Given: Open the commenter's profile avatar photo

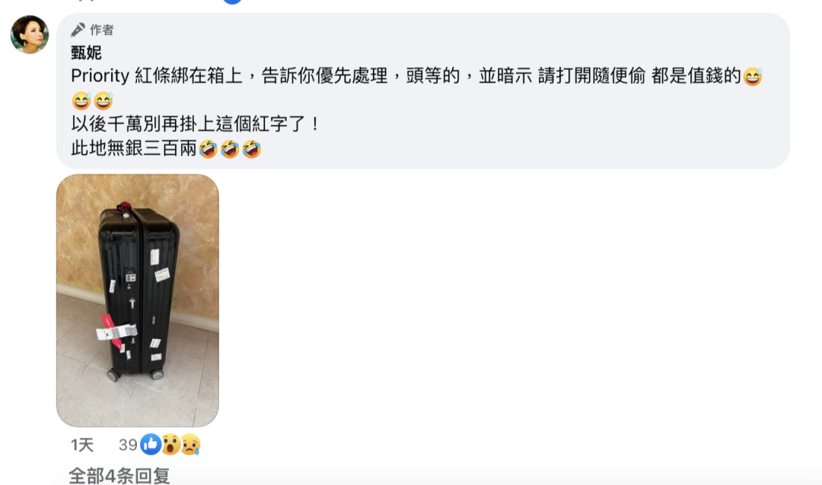Looking at the screenshot, I should [30, 34].
